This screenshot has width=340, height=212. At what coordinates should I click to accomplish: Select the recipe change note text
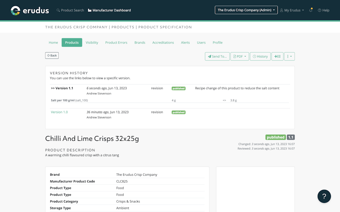point(237,88)
